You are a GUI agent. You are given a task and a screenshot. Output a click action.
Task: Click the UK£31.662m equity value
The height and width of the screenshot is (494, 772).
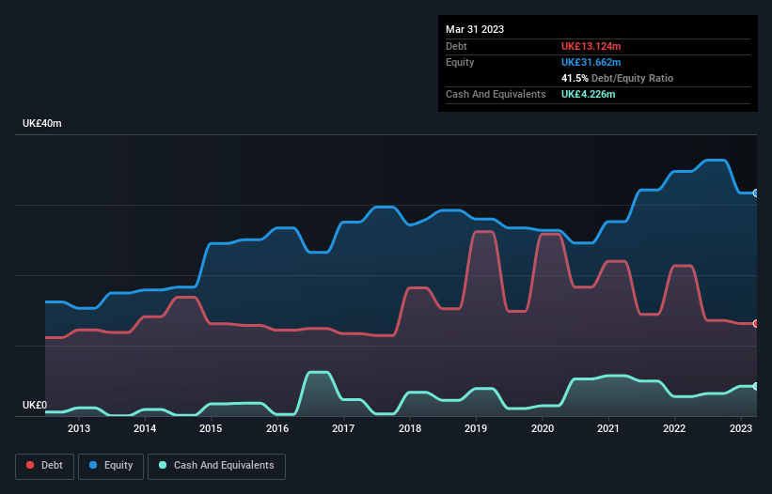point(591,62)
